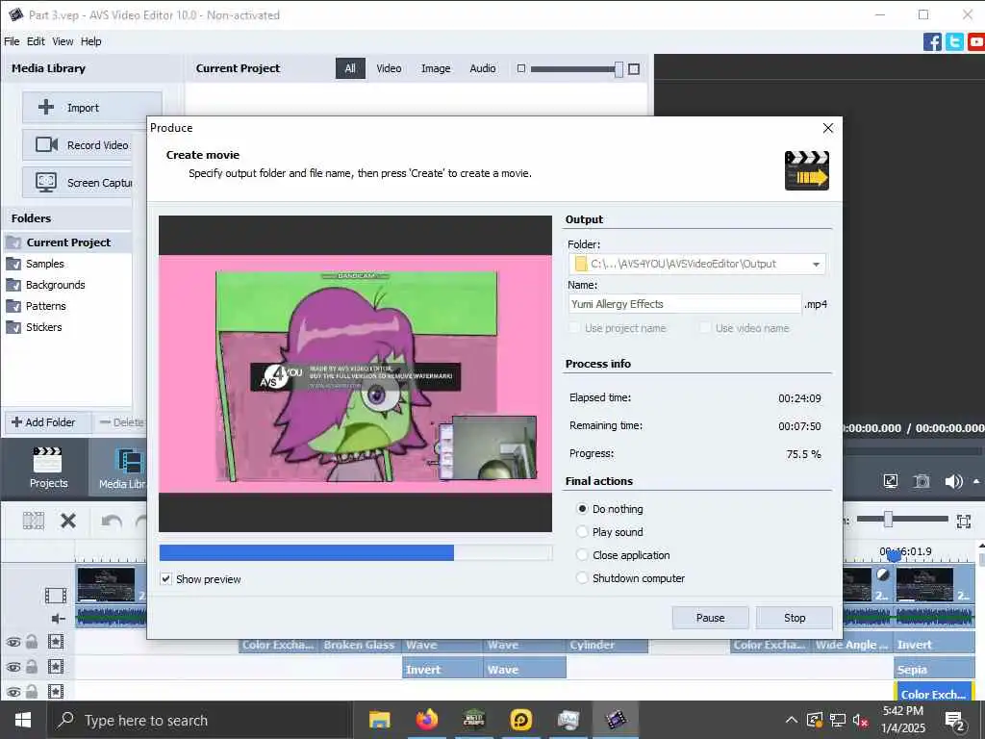Click the undo arrow in timeline toolbar
This screenshot has width=985, height=739.
[x=112, y=521]
